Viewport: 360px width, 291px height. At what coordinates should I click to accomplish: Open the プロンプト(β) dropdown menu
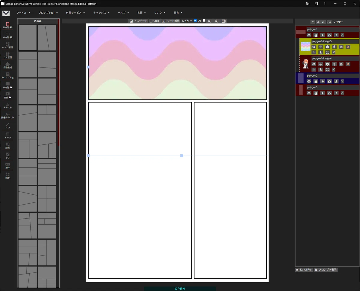(x=48, y=13)
